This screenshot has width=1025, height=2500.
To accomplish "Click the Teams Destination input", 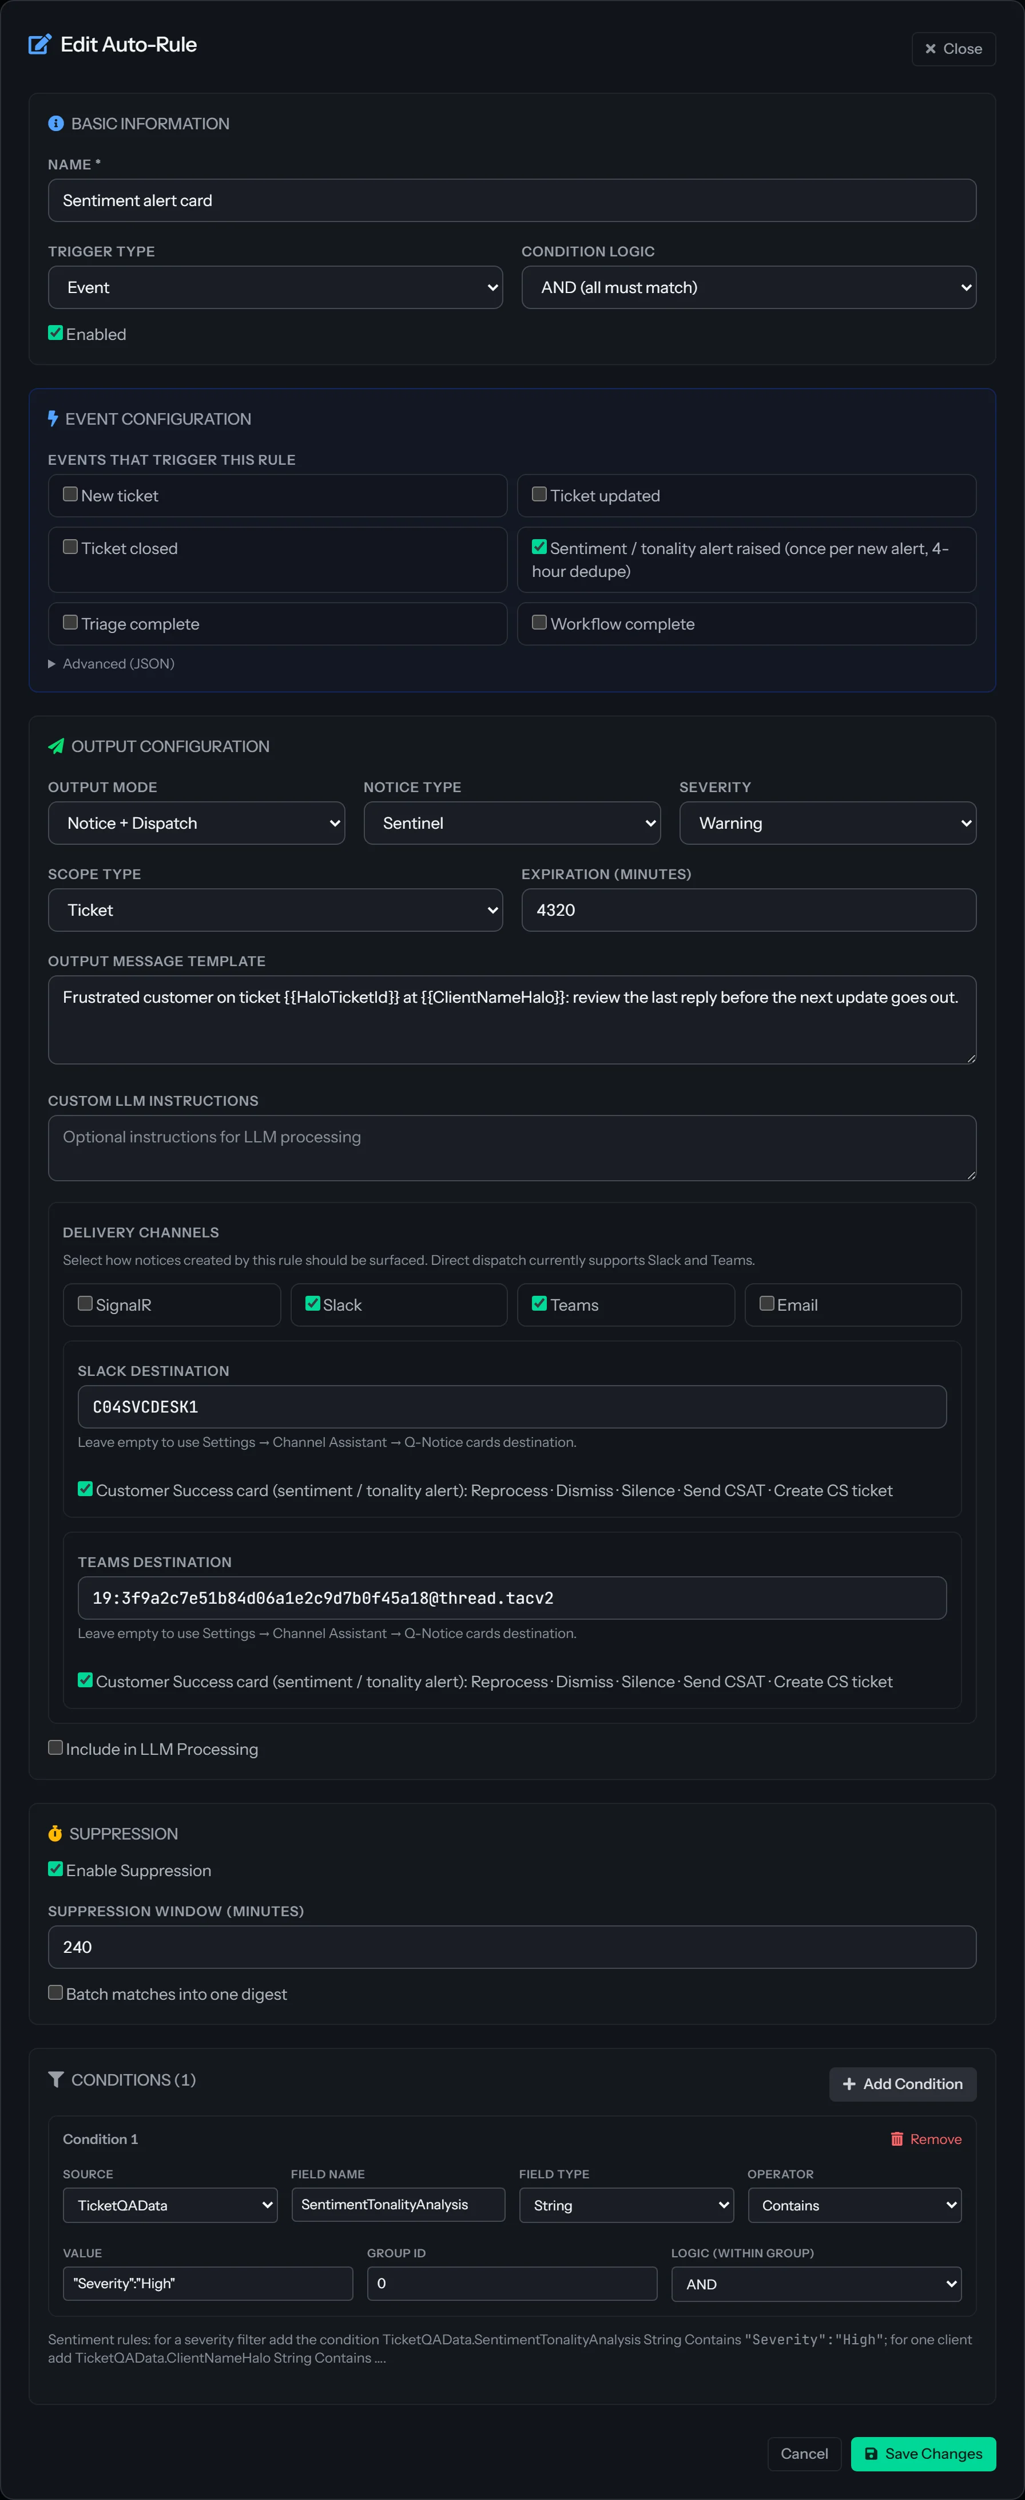I will pyautogui.click(x=512, y=1597).
